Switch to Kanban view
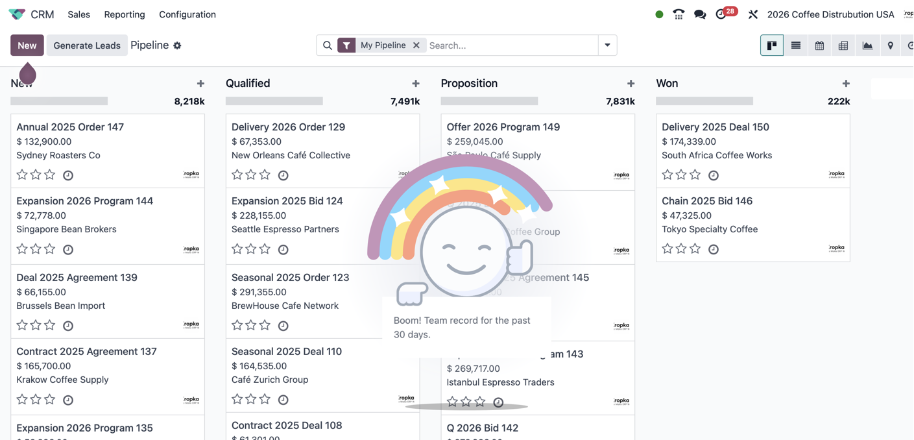Viewport: 914px width, 440px height. tap(772, 45)
